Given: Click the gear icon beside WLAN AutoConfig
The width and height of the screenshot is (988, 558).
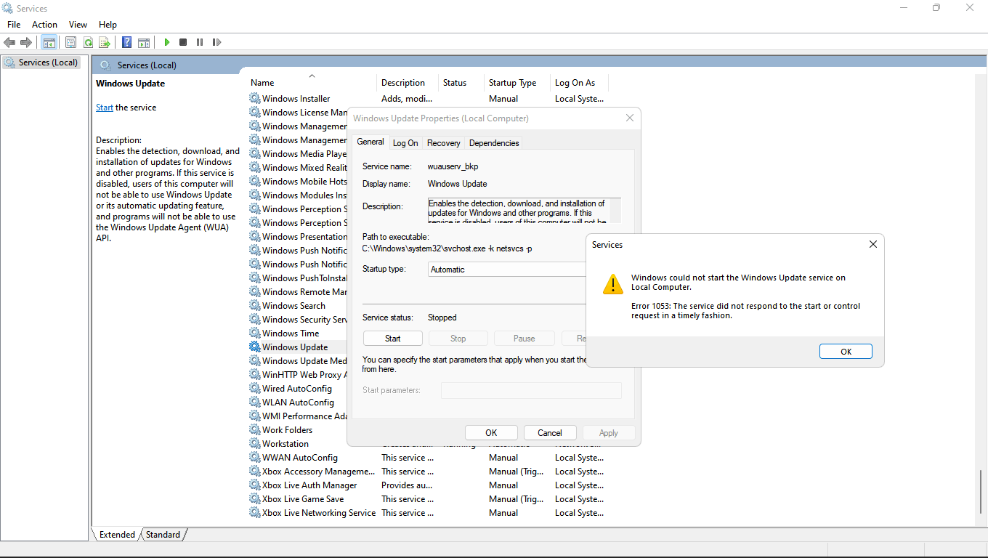Looking at the screenshot, I should pyautogui.click(x=255, y=402).
